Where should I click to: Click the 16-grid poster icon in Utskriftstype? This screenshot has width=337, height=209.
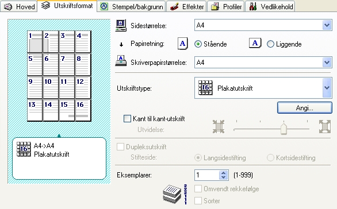205,88
